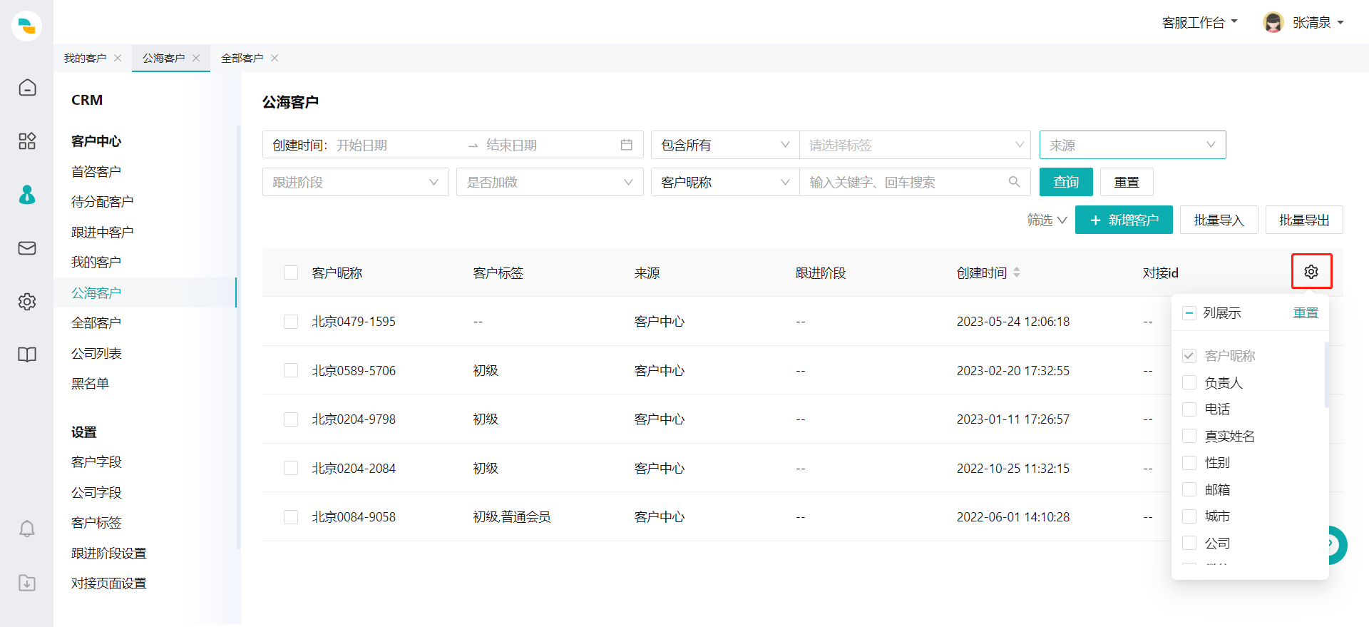The height and width of the screenshot is (627, 1369).
Task: Close the 公海客户 tab
Action: pos(196,58)
